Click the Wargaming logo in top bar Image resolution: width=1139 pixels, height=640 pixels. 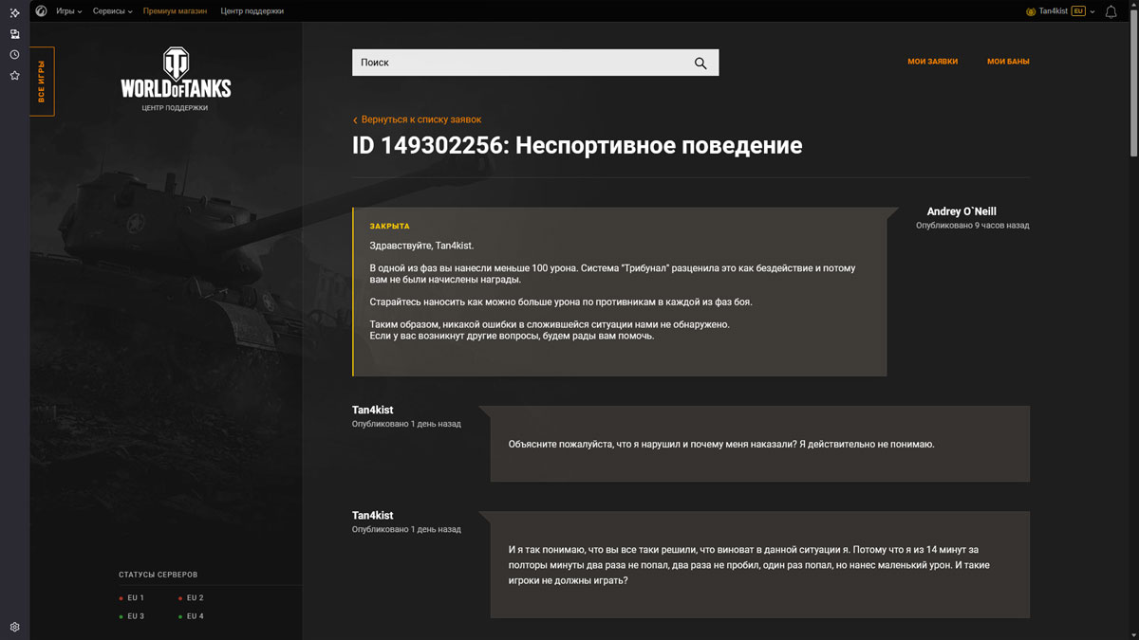[42, 11]
